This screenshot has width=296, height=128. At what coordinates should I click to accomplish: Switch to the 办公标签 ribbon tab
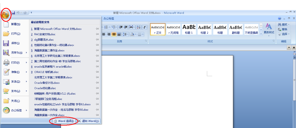(109, 18)
